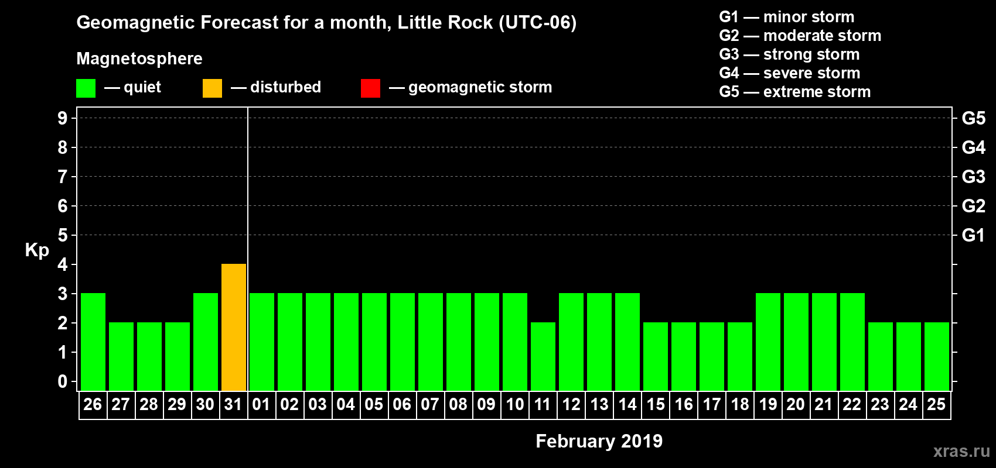Click the red geomagnetic storm legend swatch
This screenshot has width=996, height=468.
tap(370, 88)
